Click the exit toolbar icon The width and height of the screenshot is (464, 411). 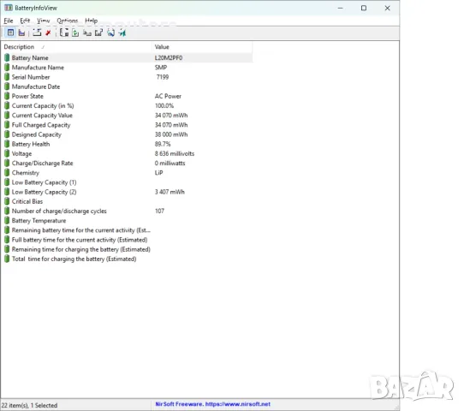(x=122, y=33)
